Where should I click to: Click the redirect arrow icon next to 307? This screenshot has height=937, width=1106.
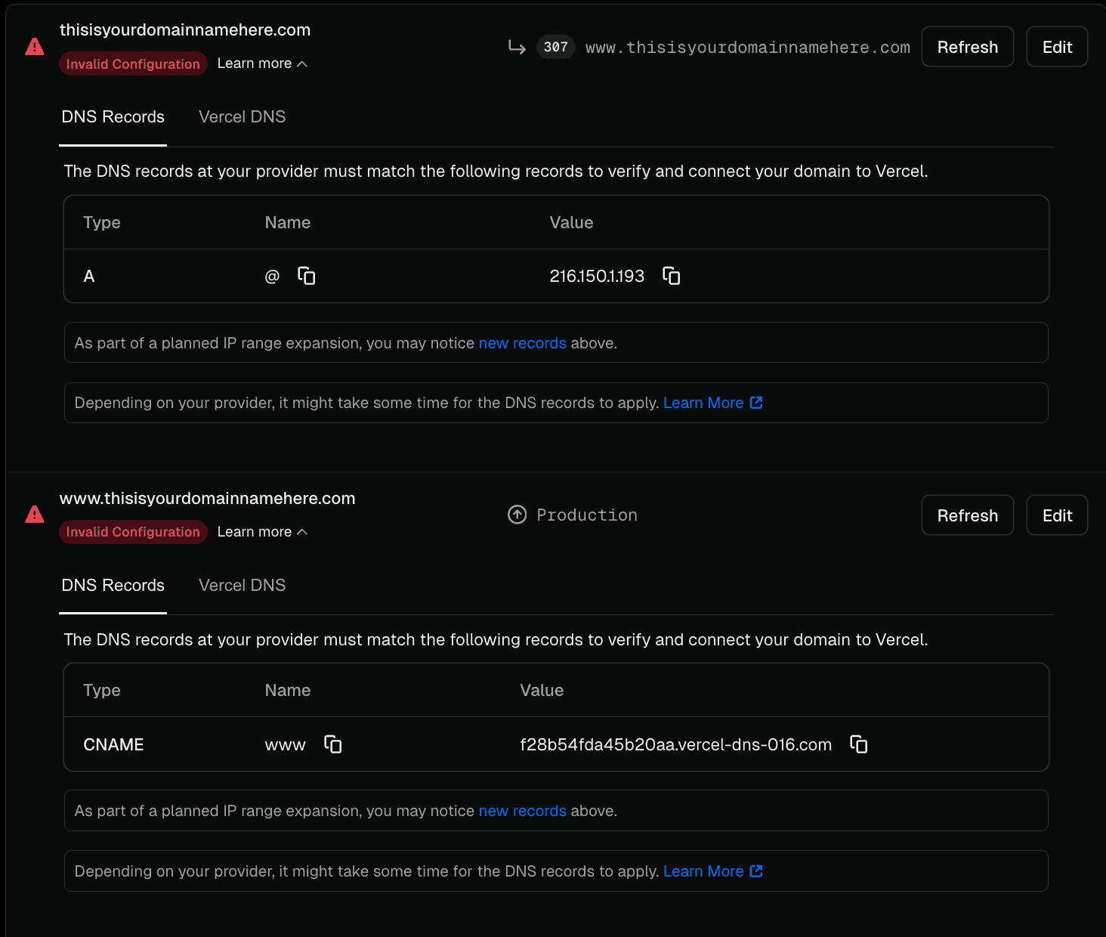click(x=517, y=47)
